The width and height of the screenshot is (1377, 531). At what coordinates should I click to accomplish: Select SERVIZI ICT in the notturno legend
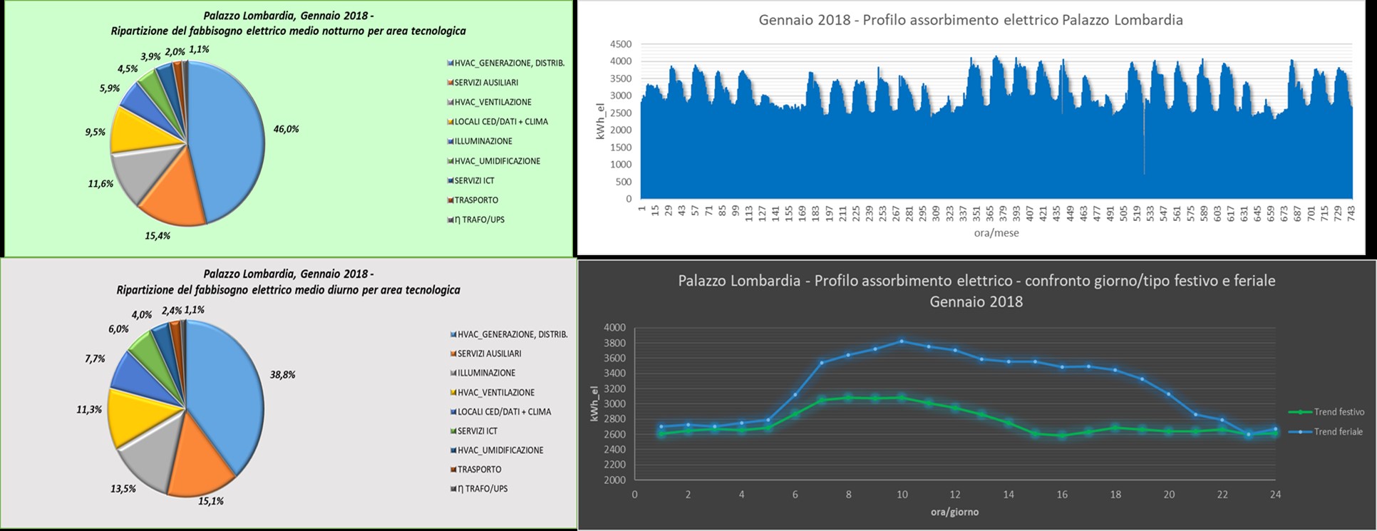(470, 180)
